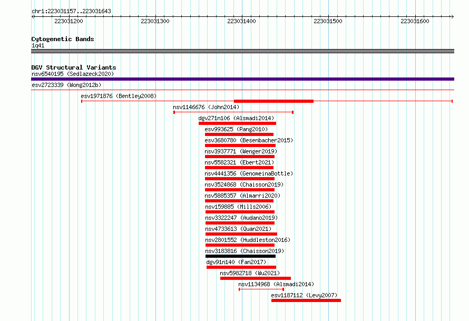Screen dimensions: 469x321
Task: Click nsv5982718 (Wu2021) label
Action: point(250,273)
